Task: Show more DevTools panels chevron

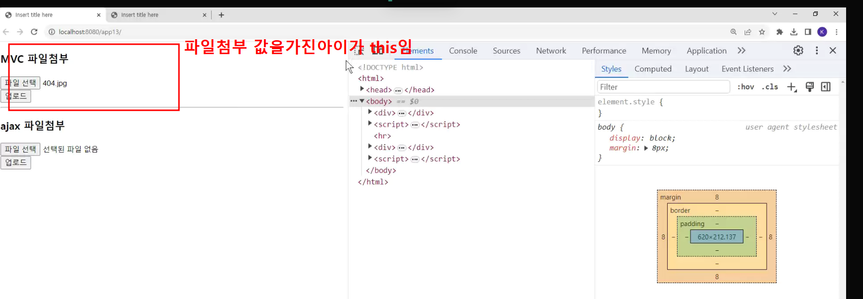Action: click(742, 50)
